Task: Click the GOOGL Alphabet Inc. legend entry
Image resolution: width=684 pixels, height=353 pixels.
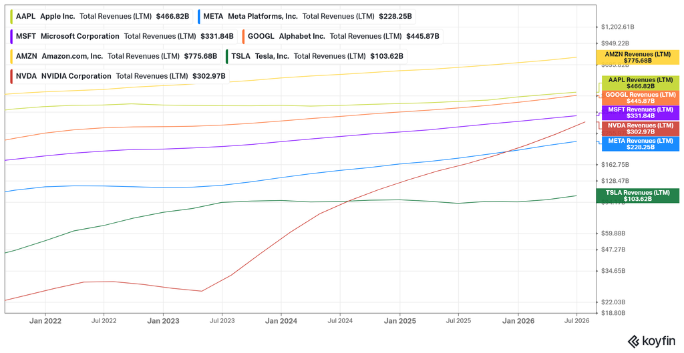Action: click(342, 36)
